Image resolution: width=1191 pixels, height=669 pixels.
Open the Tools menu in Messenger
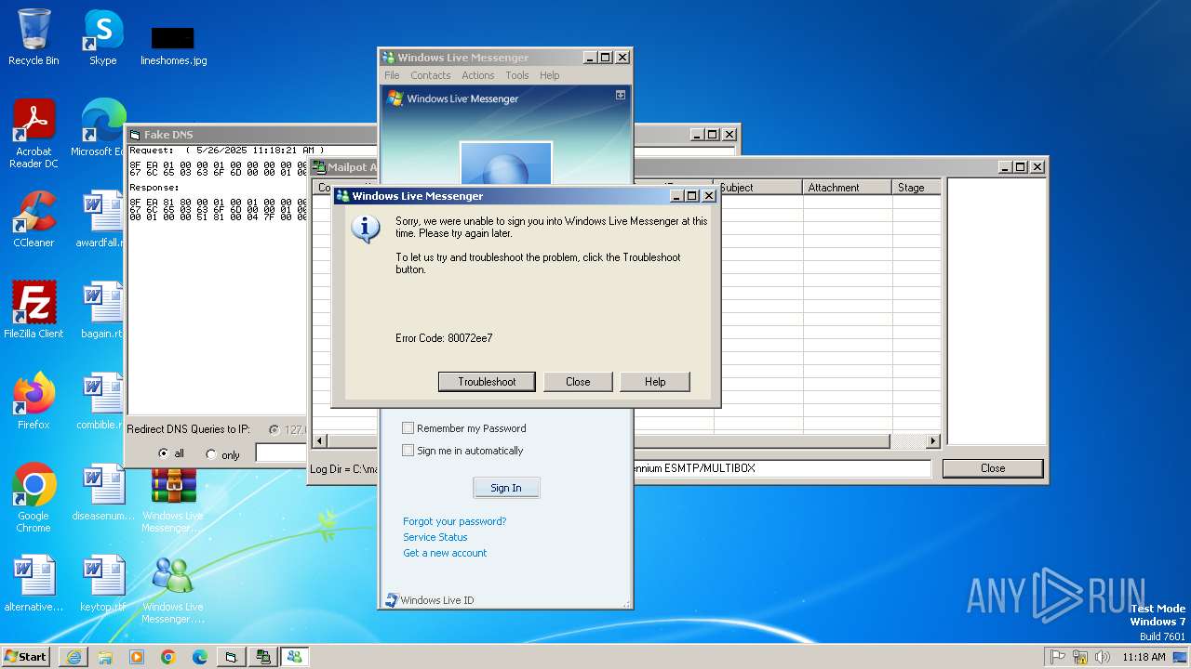(517, 75)
